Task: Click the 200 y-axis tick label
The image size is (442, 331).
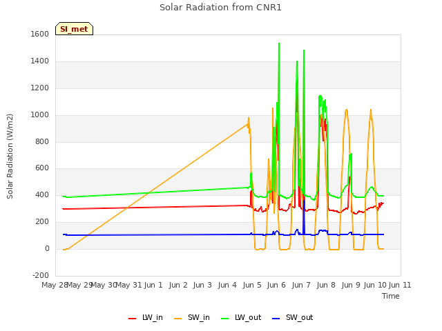Action: pos(42,222)
